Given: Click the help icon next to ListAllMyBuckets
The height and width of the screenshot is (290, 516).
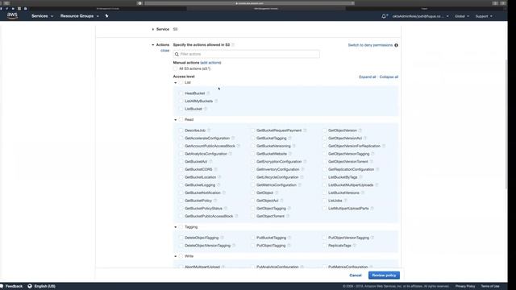Looking at the screenshot, I should pos(216,101).
